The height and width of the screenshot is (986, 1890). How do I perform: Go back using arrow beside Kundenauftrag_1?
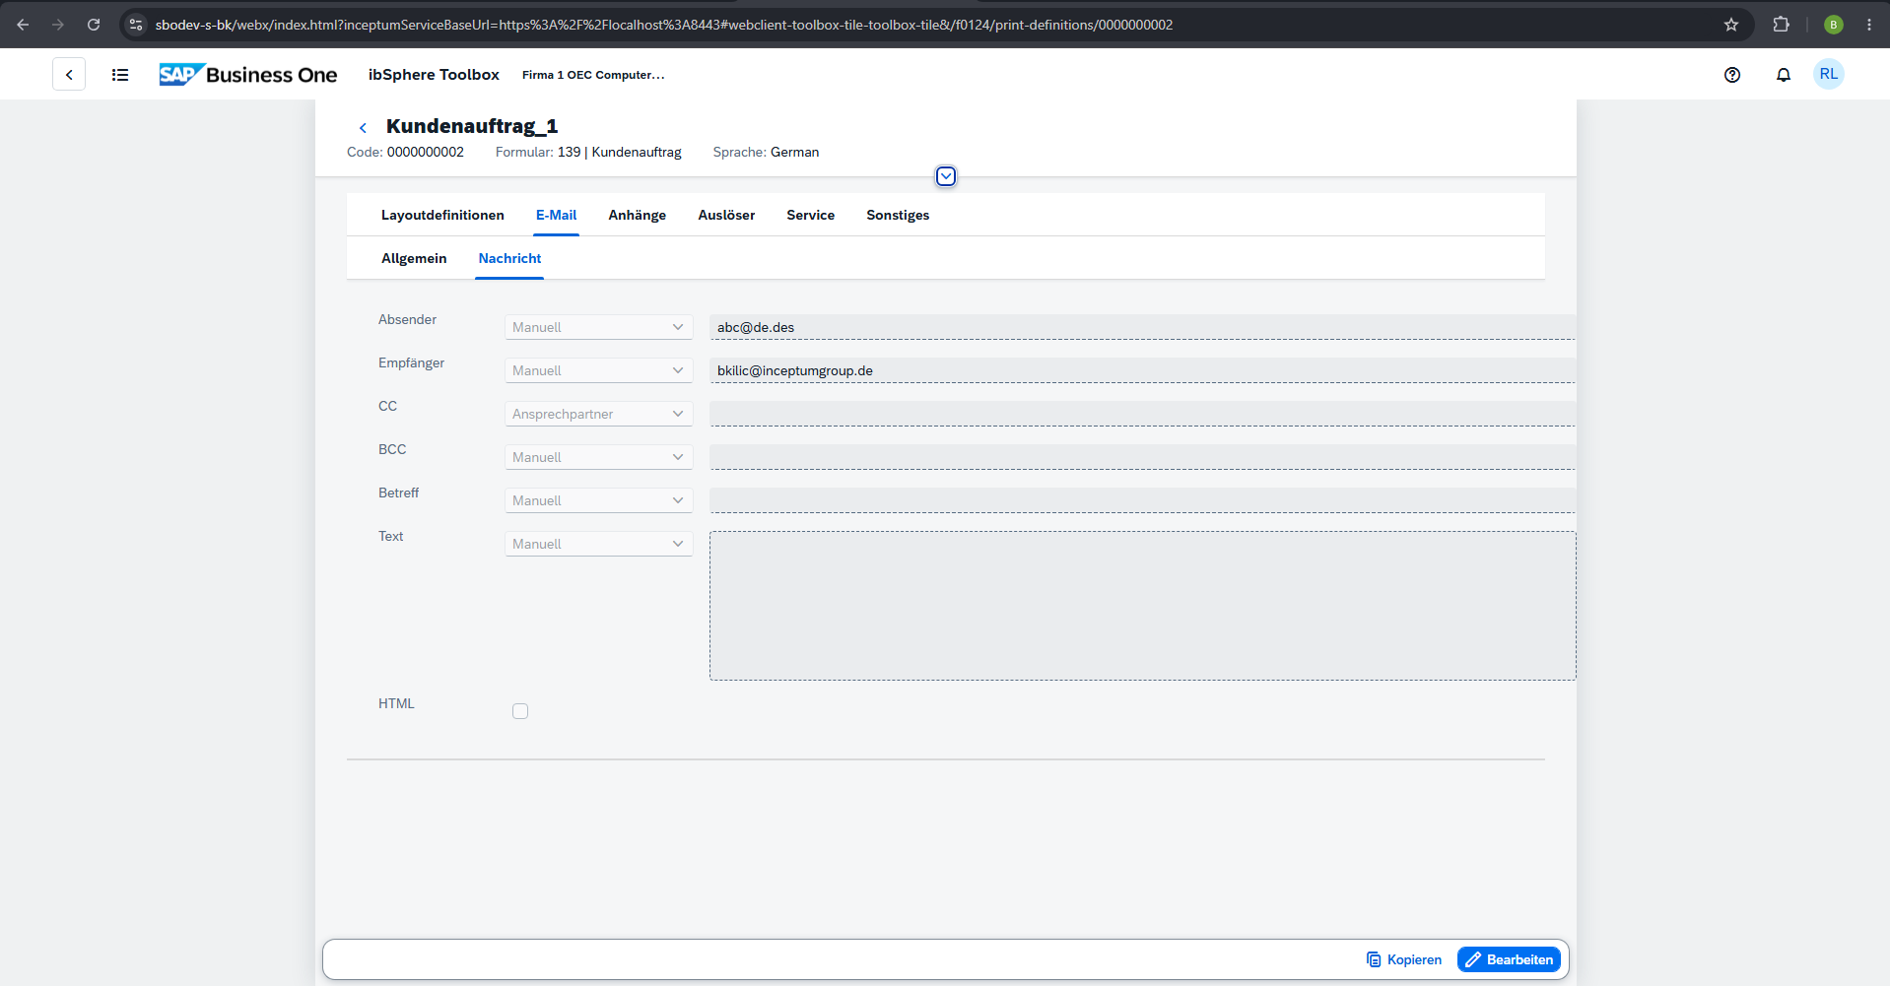[363, 127]
